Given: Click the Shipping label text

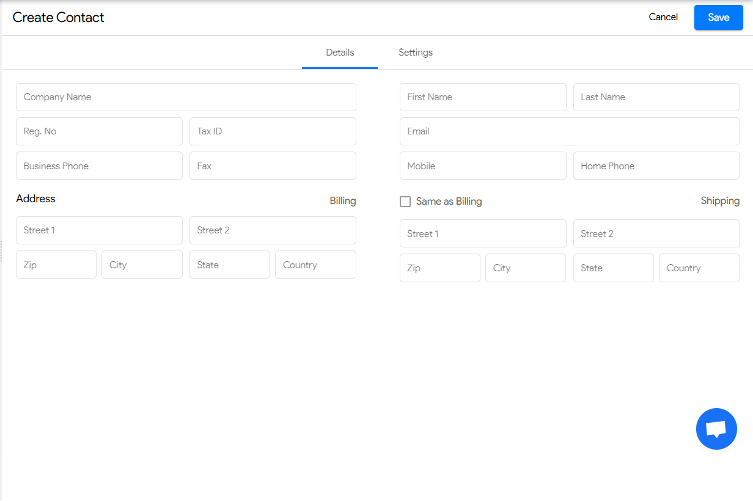Looking at the screenshot, I should click(x=720, y=201).
